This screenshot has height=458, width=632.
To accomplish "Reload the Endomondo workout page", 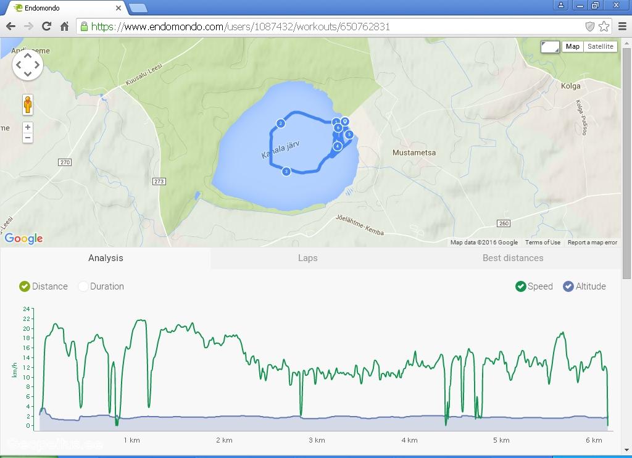I will [x=46, y=27].
